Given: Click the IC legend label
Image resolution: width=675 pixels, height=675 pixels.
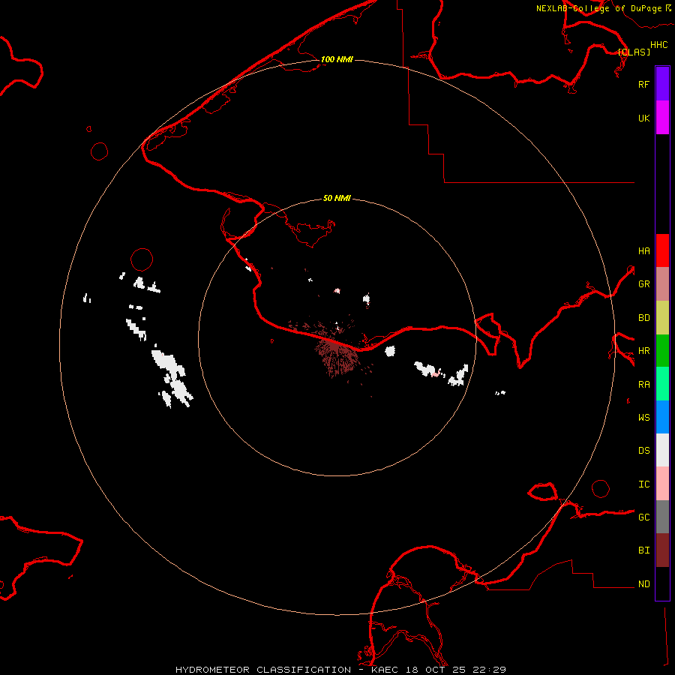Looking at the screenshot, I should [643, 484].
